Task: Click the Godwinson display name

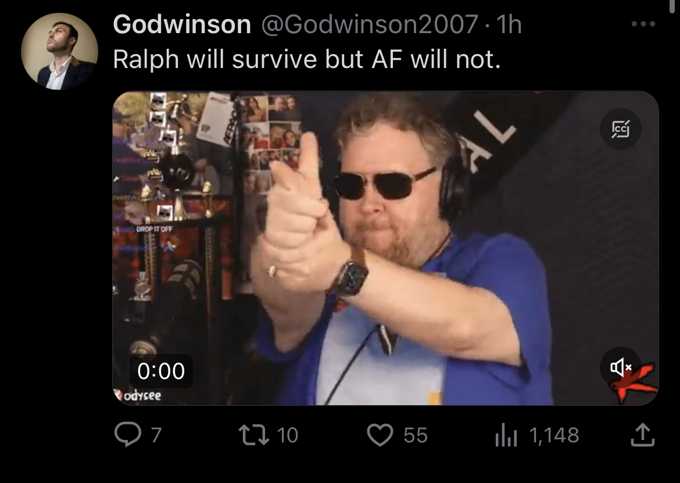Action: pos(182,24)
